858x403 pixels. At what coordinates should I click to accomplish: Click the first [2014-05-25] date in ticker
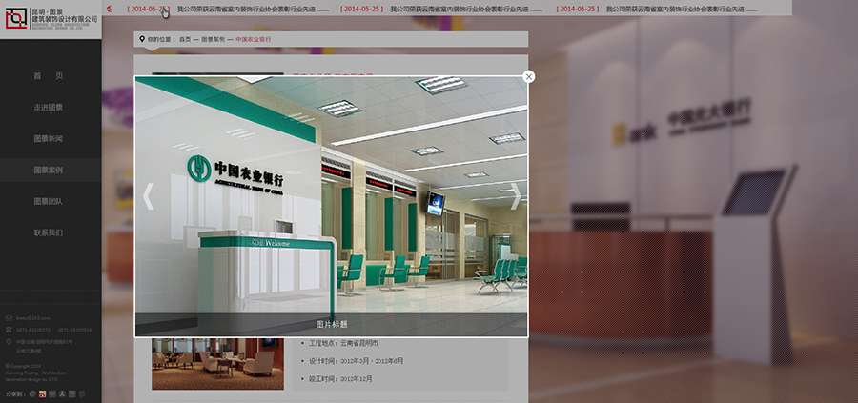coord(149,10)
